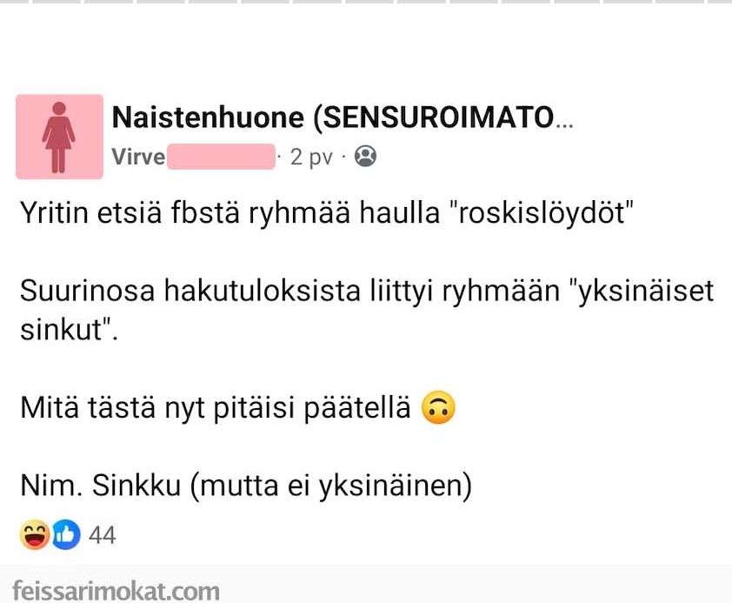Click the feissarimokat.com watermark
The width and height of the screenshot is (732, 603).
[116, 591]
